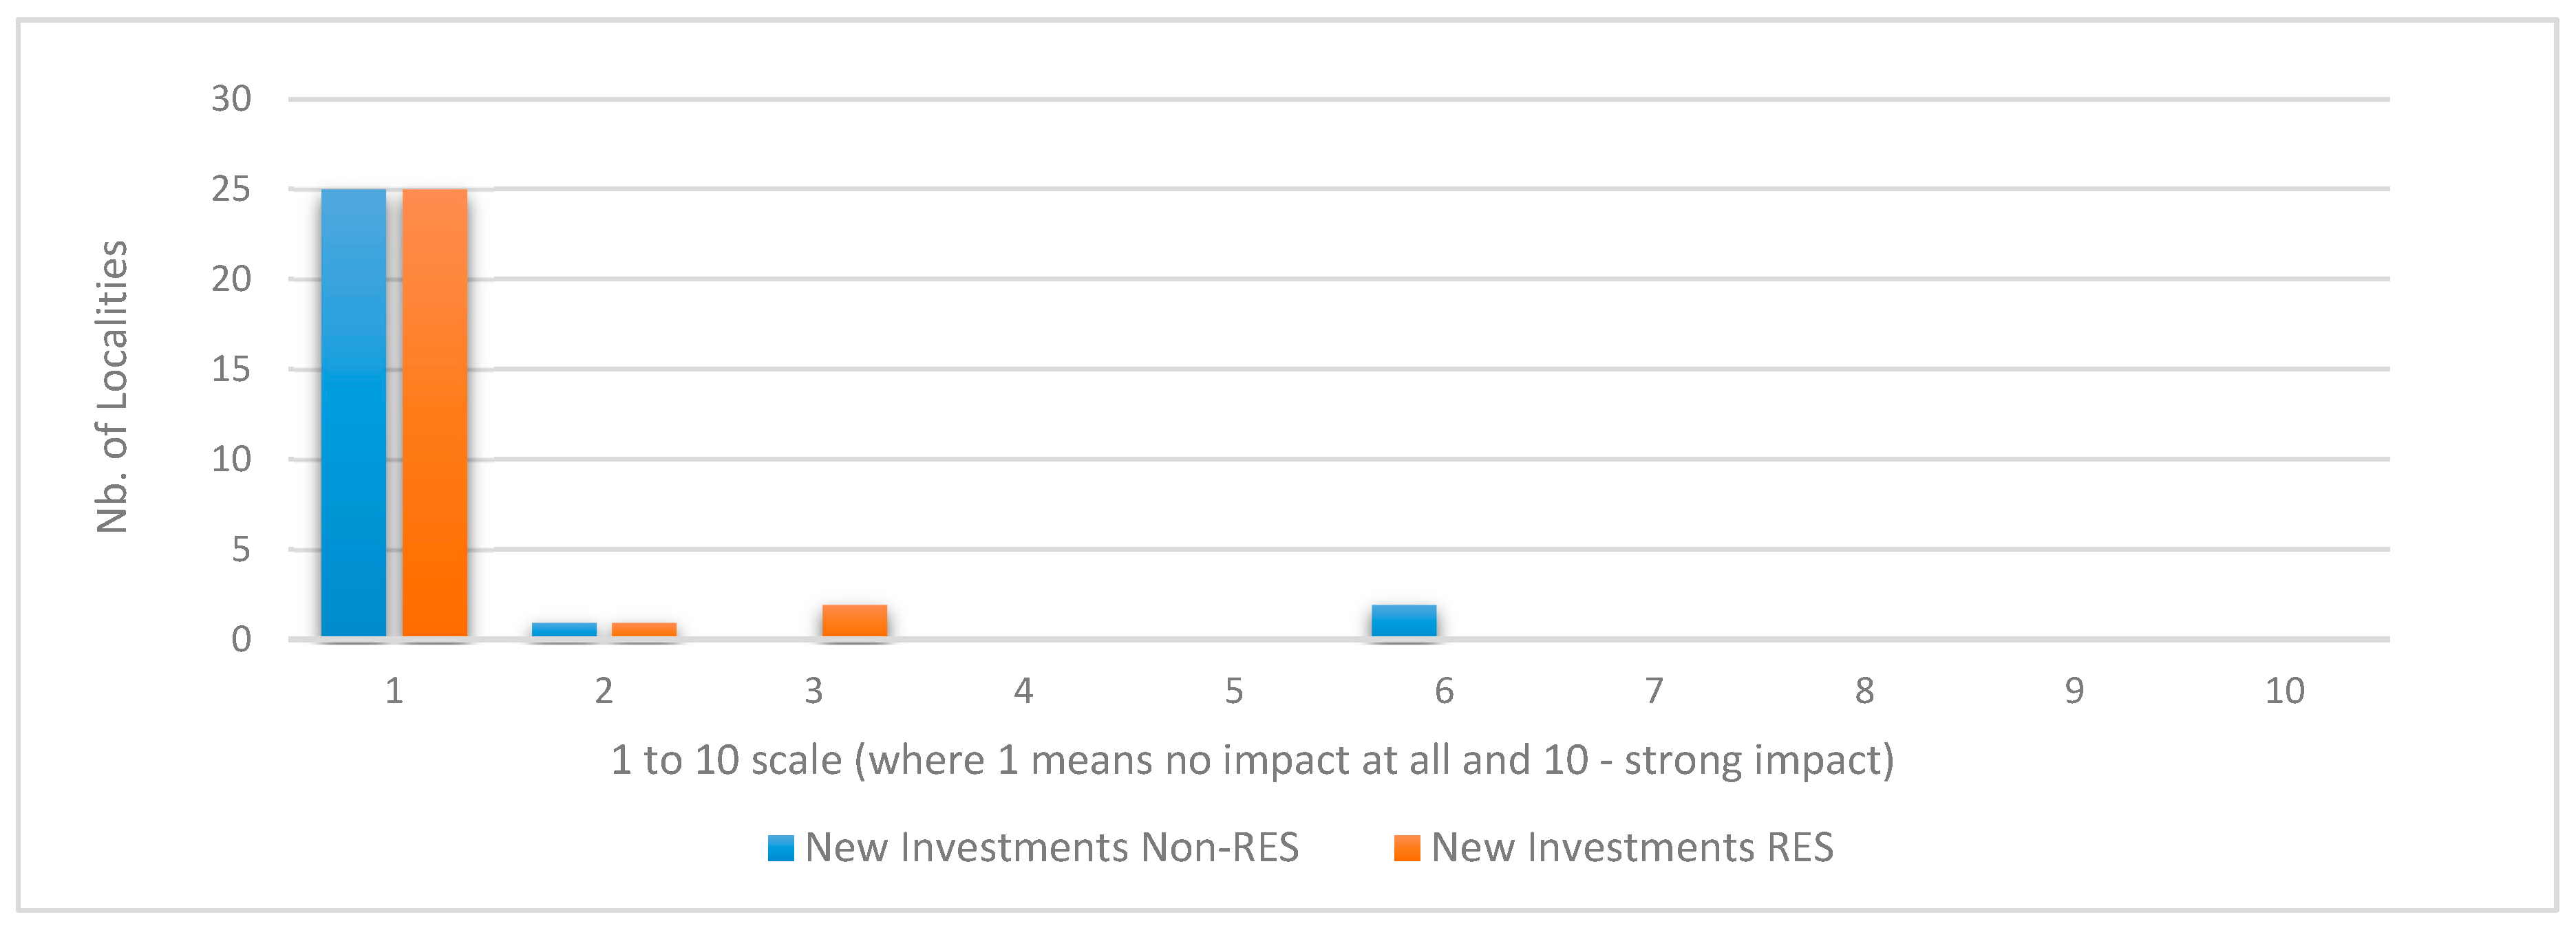Click the "15" label on the vertical axis
The image size is (2576, 930).
pyautogui.click(x=231, y=369)
